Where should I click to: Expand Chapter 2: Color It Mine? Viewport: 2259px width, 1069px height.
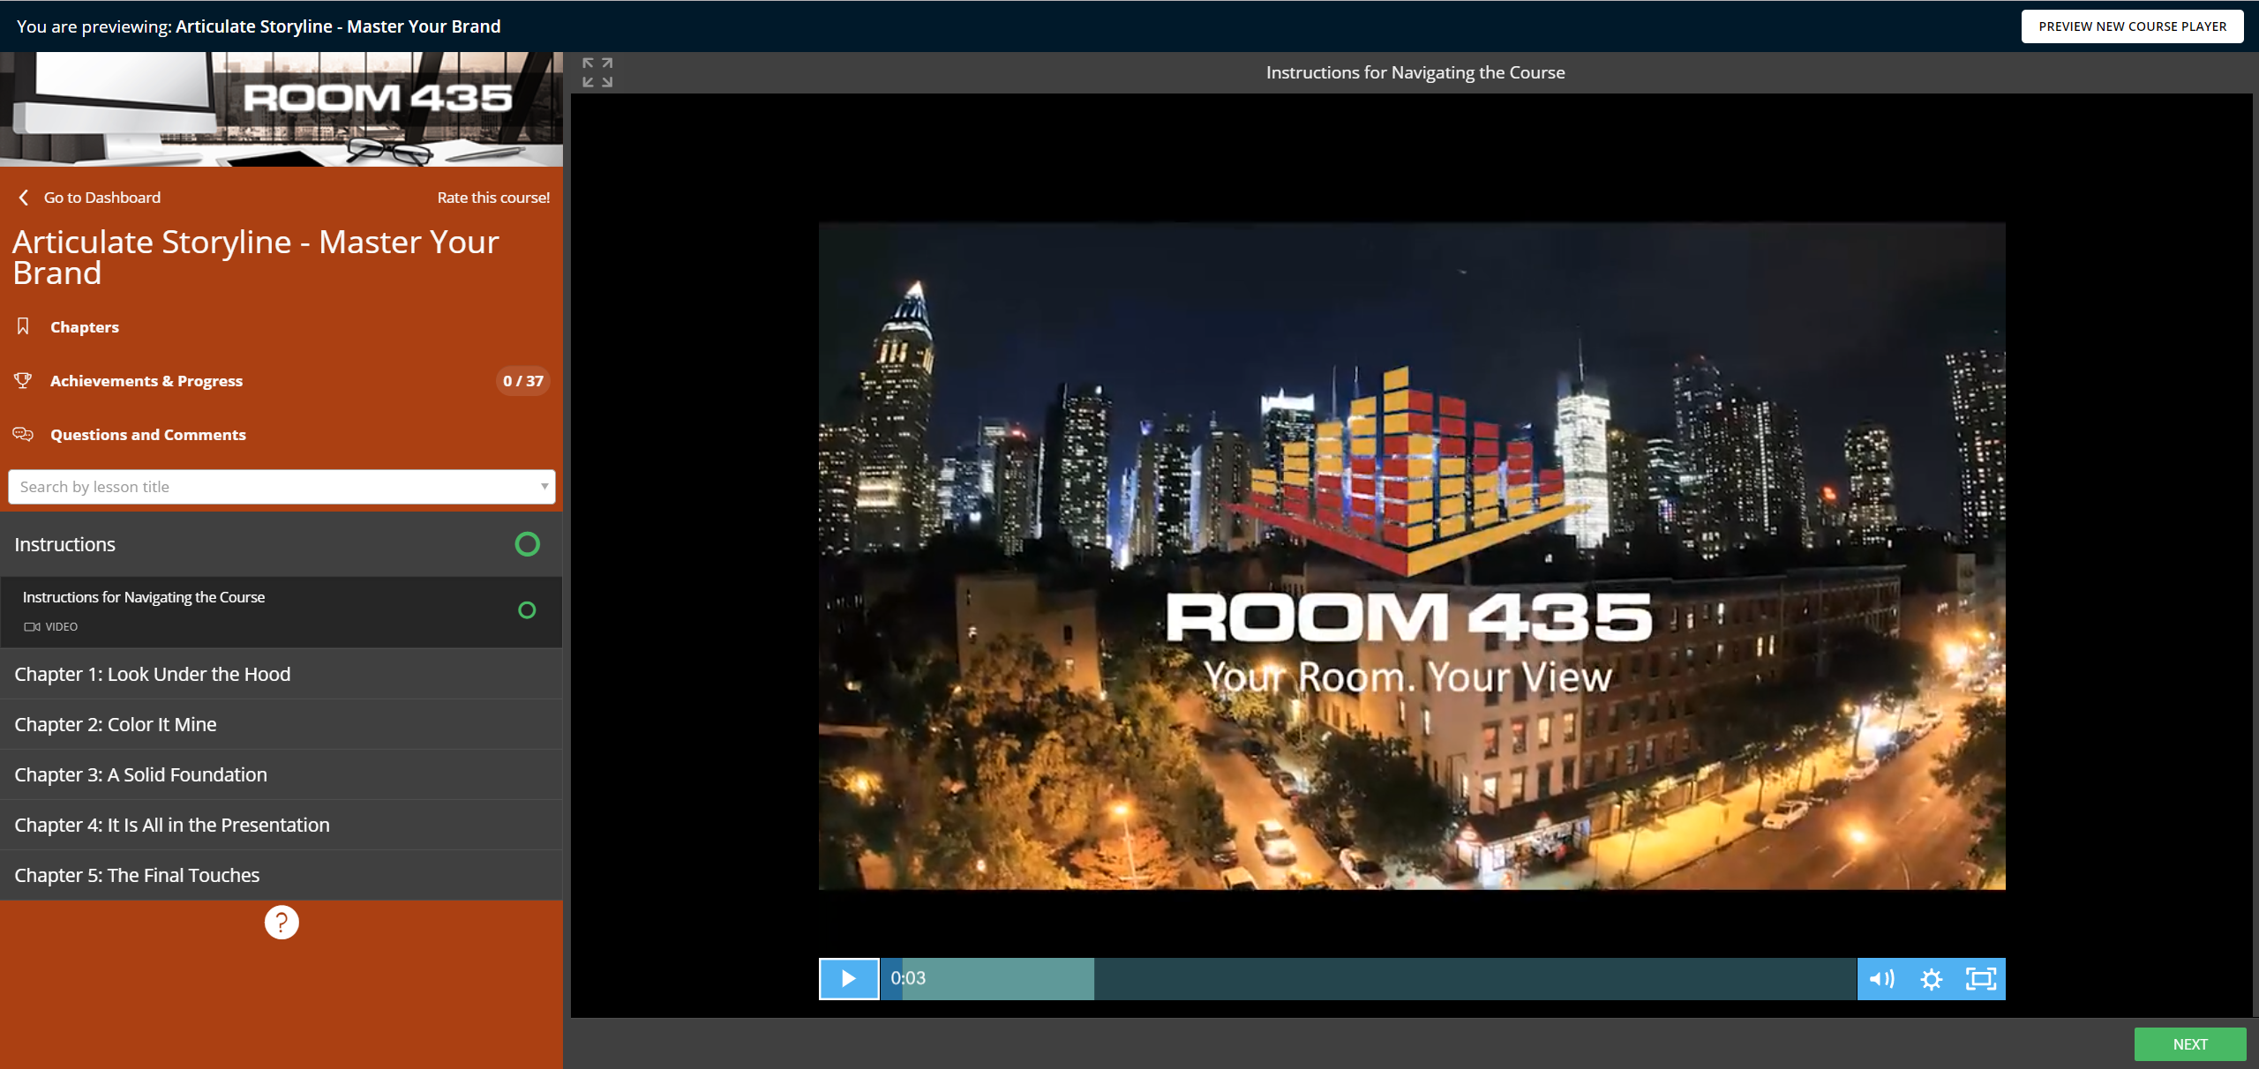pos(281,724)
